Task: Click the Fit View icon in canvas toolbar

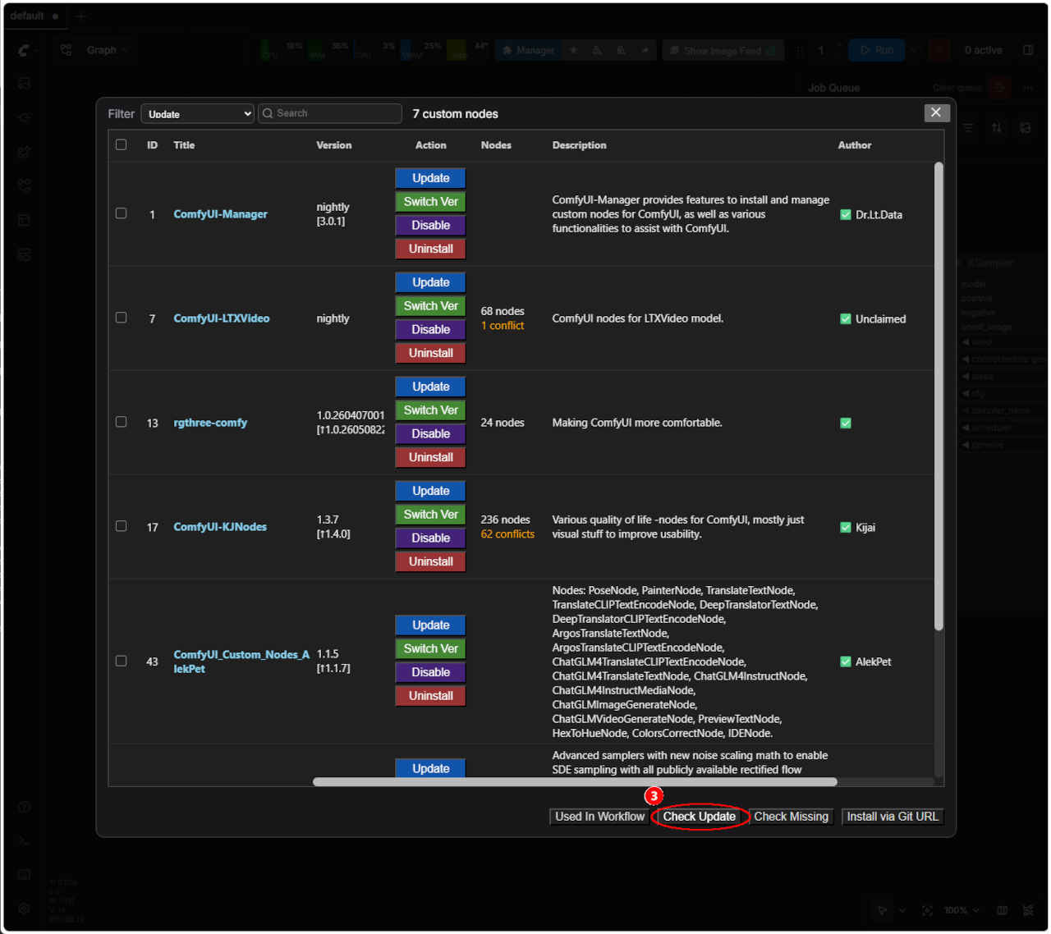Action: click(927, 910)
